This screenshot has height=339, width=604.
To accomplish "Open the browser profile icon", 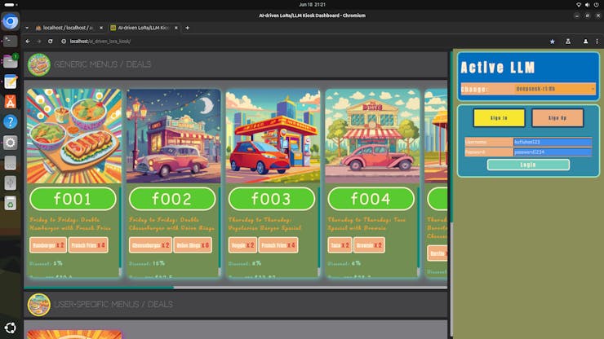I will pyautogui.click(x=585, y=41).
